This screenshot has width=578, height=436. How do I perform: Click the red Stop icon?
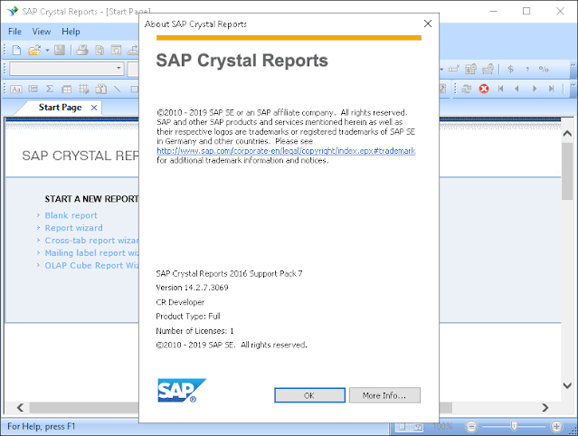point(484,89)
